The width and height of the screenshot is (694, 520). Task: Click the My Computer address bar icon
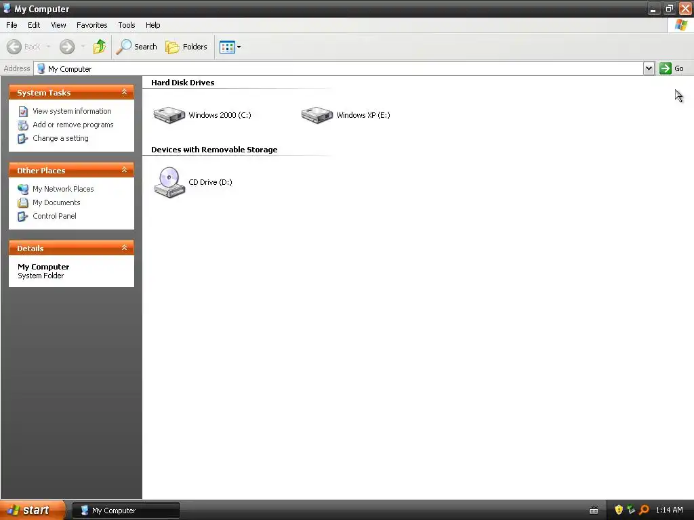(41, 68)
